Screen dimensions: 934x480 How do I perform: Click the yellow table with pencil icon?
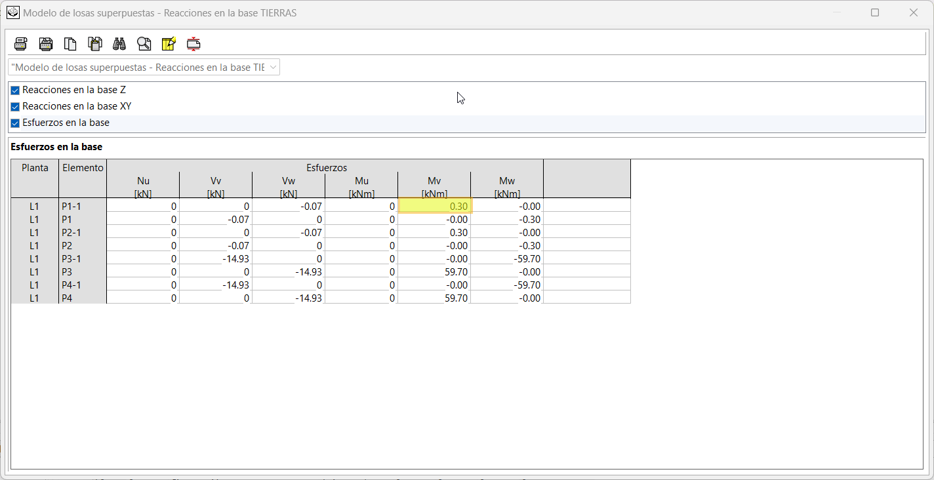(x=169, y=44)
